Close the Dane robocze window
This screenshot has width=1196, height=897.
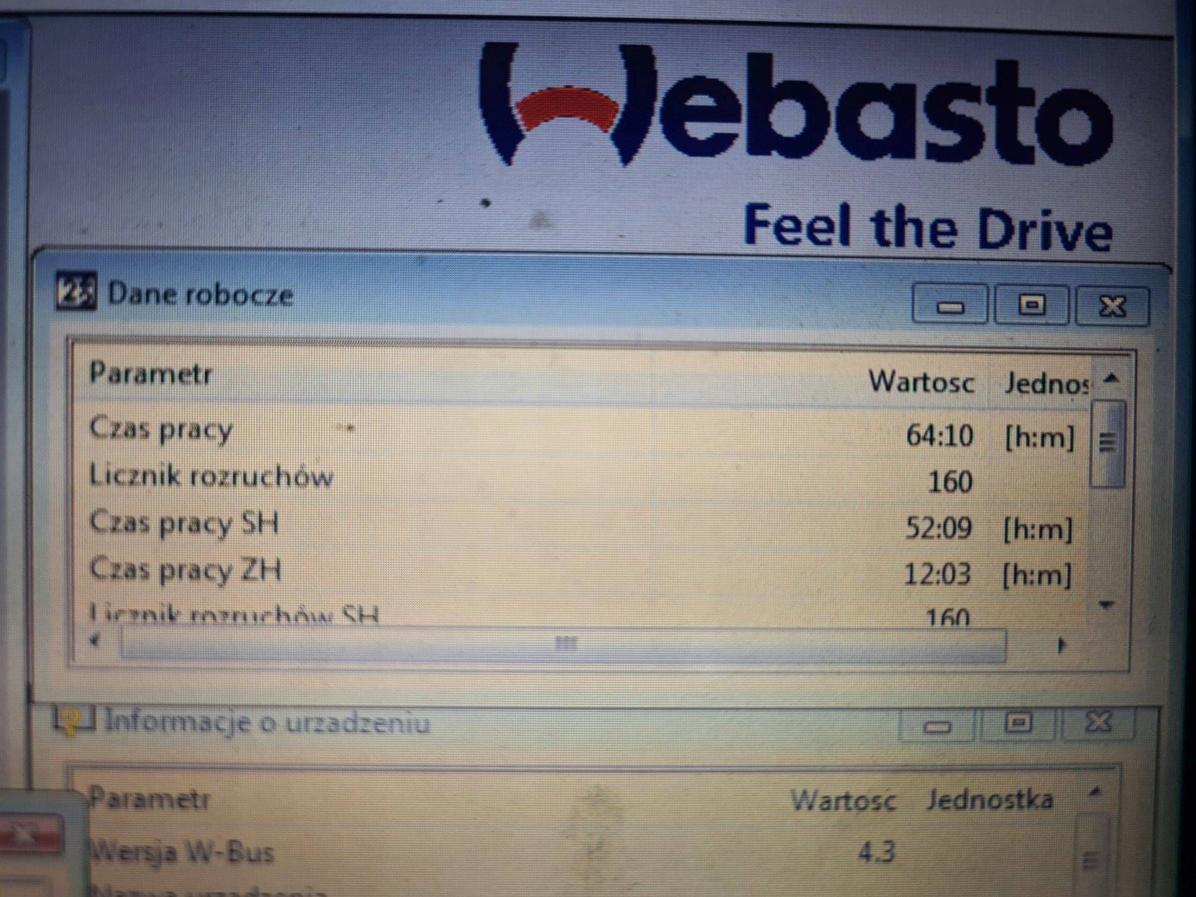click(1112, 306)
